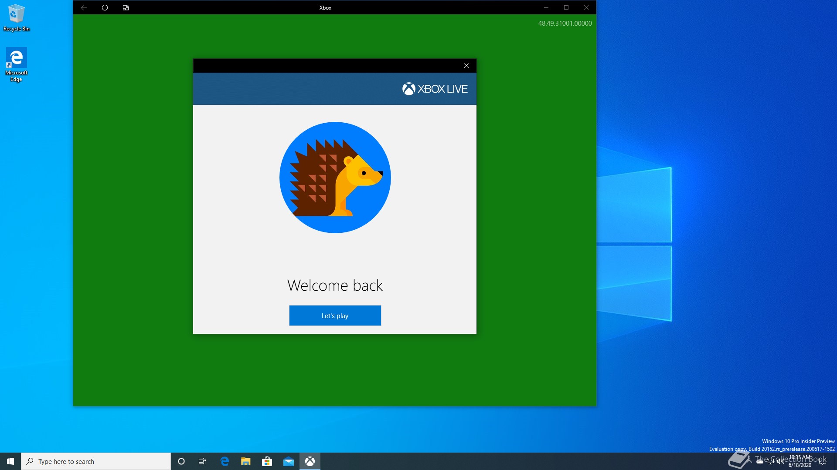
Task: Click the Let's play button
Action: click(x=335, y=316)
